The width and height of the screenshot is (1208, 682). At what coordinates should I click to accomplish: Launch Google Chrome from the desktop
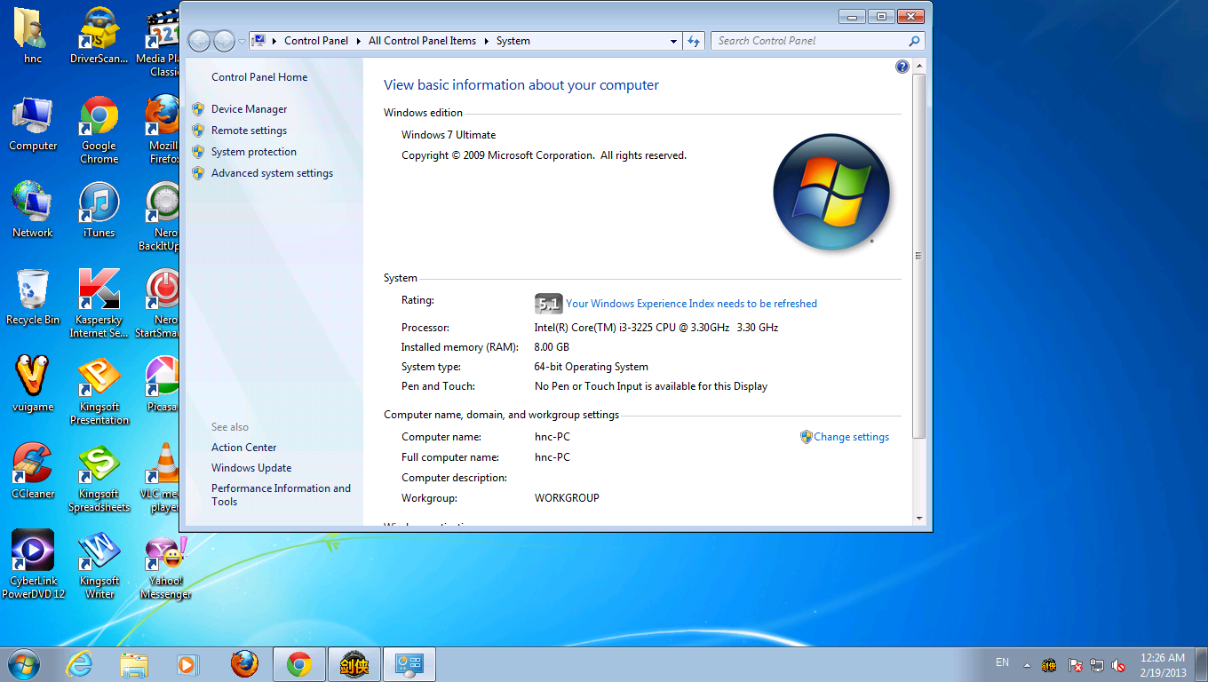(x=99, y=130)
